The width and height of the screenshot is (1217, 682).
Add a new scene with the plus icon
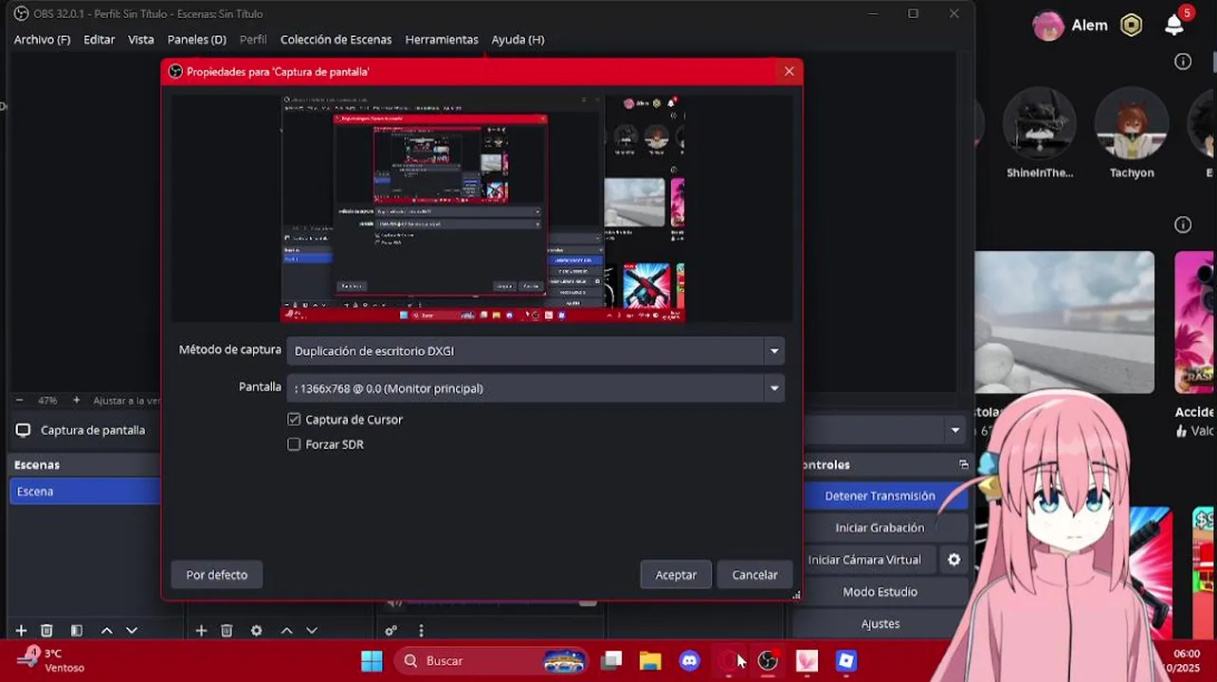point(21,631)
